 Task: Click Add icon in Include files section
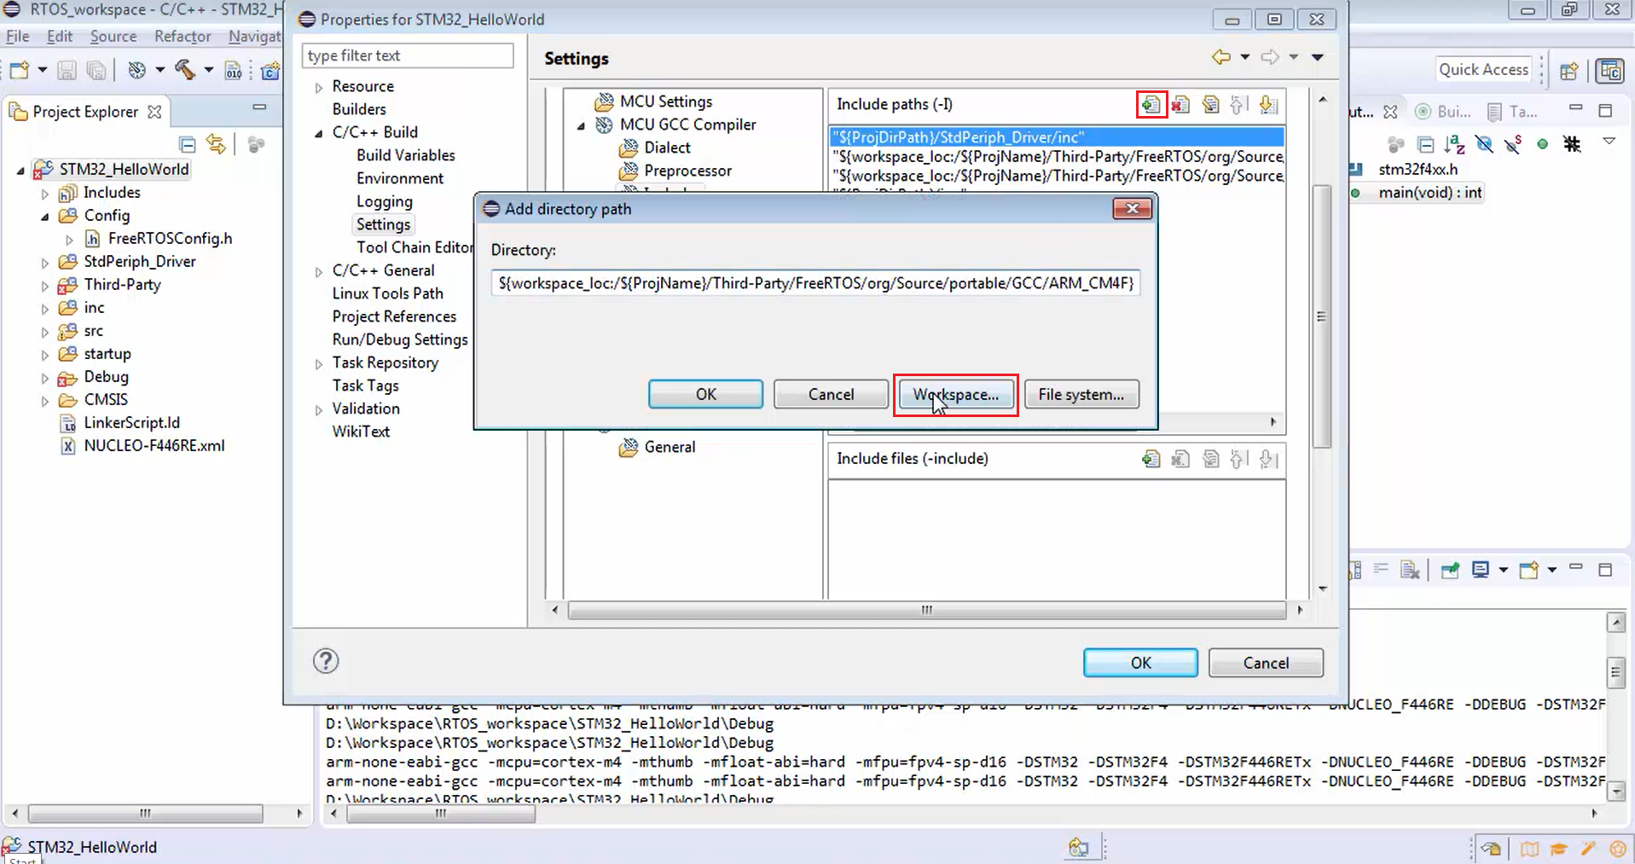tap(1151, 459)
